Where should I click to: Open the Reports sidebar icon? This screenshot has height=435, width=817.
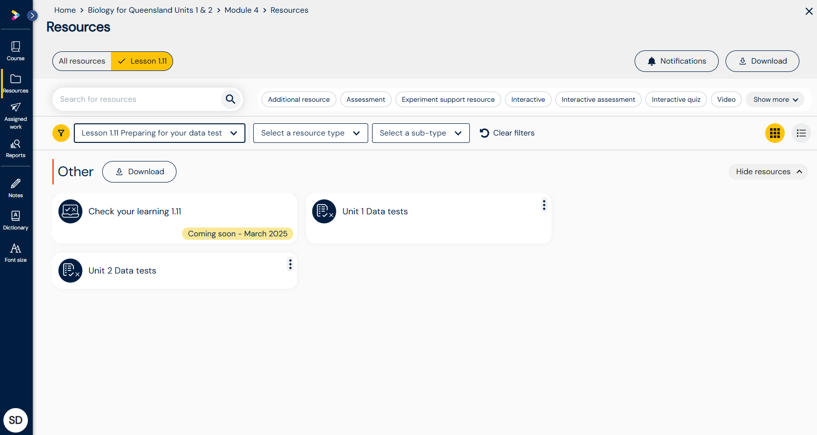coord(16,148)
